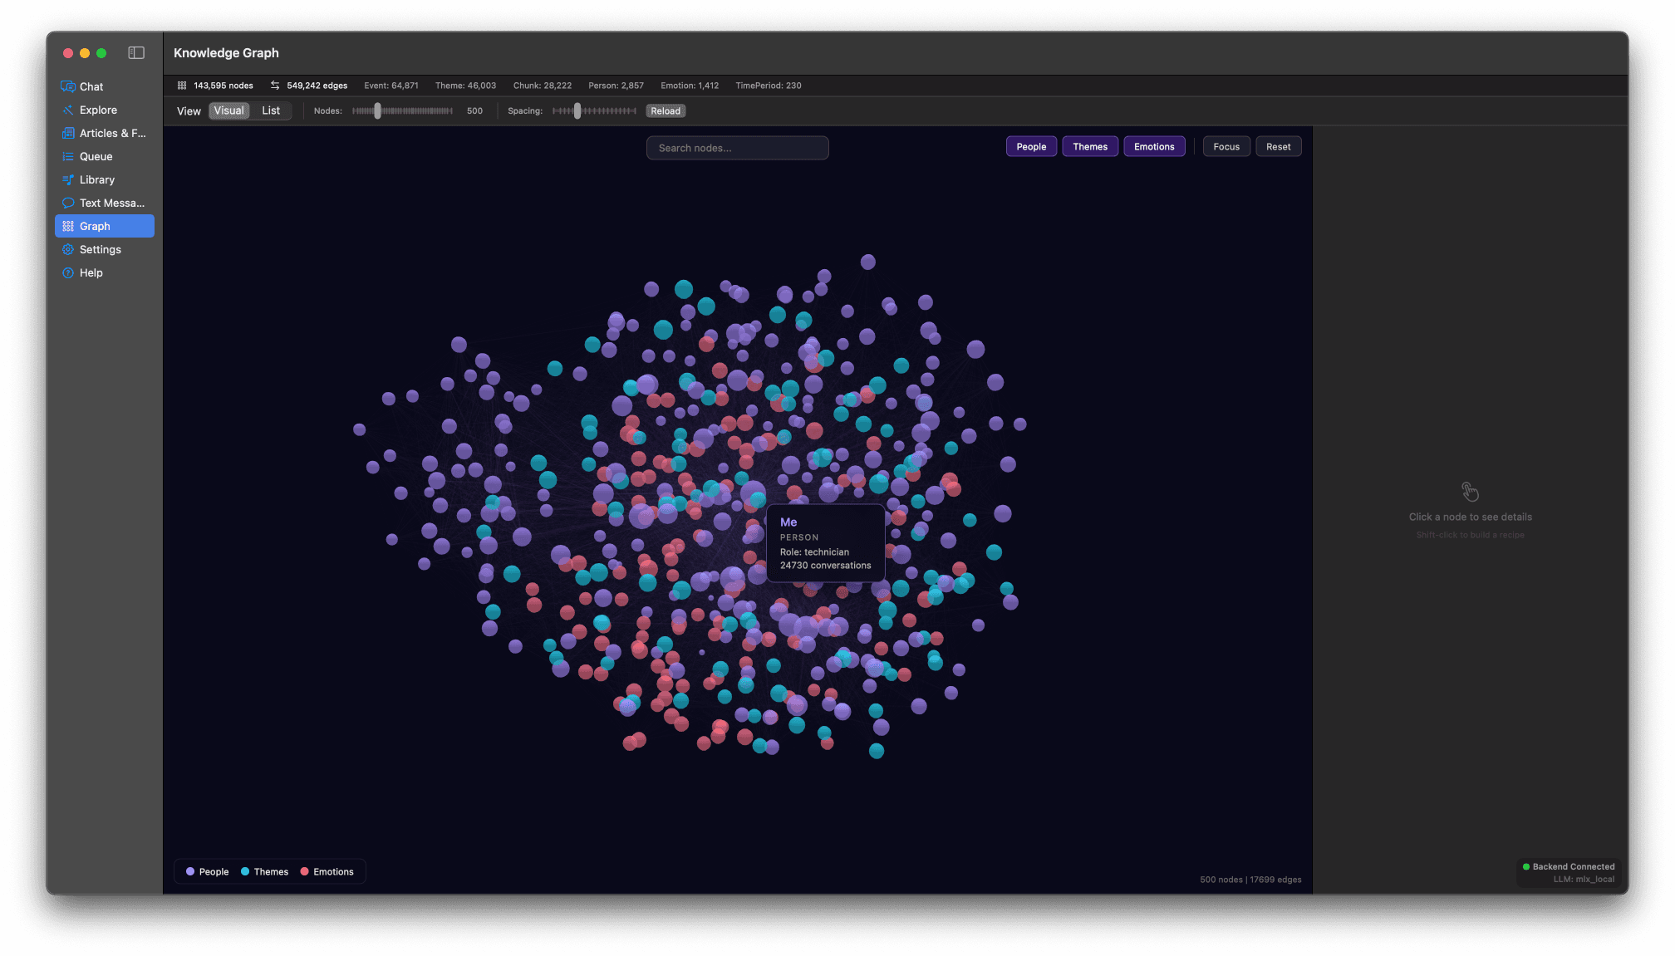Image resolution: width=1675 pixels, height=956 pixels.
Task: Click the Reset button
Action: (1278, 147)
